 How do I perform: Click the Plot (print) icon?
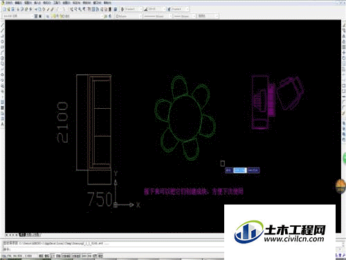tap(18, 9)
